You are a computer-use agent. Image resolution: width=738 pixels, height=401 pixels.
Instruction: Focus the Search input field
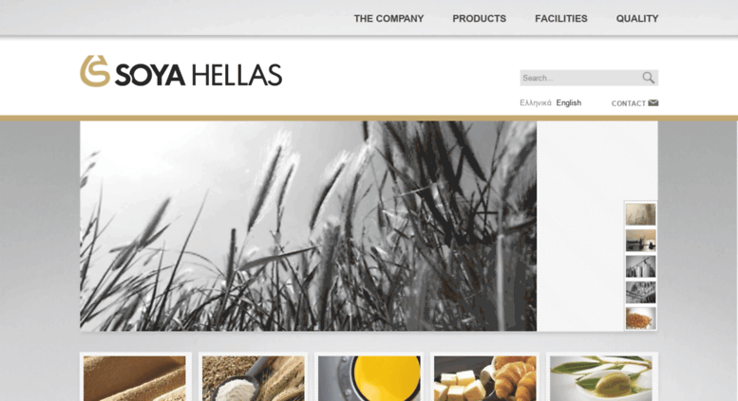tap(580, 78)
